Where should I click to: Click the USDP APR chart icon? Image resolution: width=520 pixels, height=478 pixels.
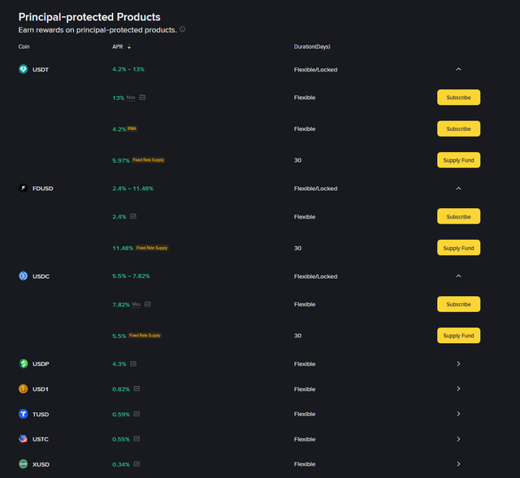click(133, 363)
